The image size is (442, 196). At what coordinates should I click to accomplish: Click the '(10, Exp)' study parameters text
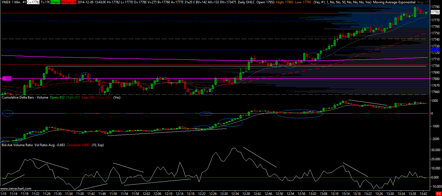(97, 145)
